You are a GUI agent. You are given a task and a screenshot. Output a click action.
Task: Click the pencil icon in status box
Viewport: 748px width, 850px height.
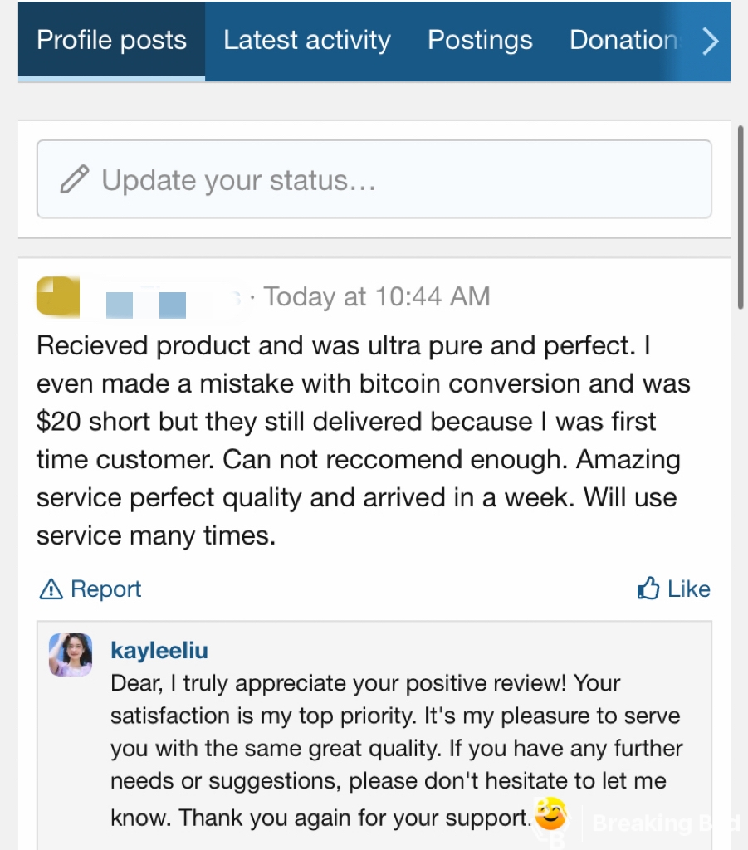point(75,179)
